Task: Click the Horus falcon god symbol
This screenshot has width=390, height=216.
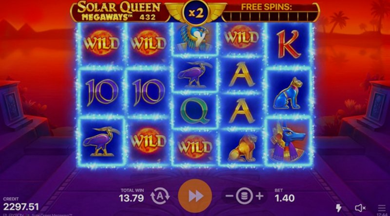Action: 195,38
